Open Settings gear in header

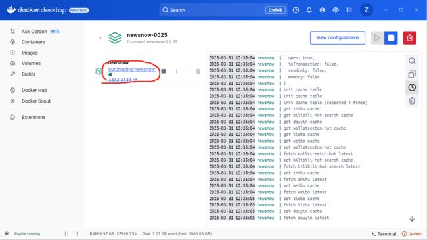336,10
